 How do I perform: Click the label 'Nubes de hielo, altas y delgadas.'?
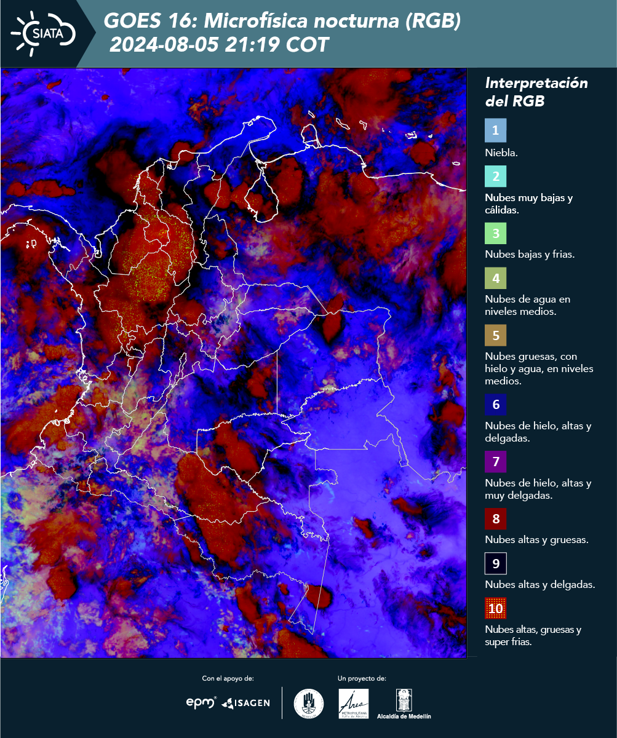click(x=538, y=432)
